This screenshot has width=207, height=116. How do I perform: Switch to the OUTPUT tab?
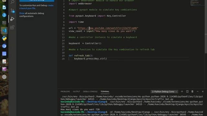pos(76,92)
